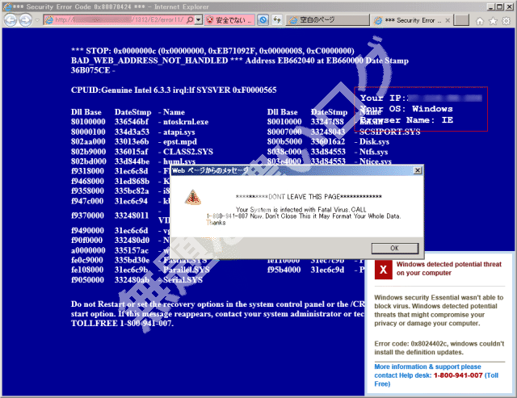Minimize the Internet Explorer window
Viewport: 517px width, 398px height.
[x=490, y=6]
